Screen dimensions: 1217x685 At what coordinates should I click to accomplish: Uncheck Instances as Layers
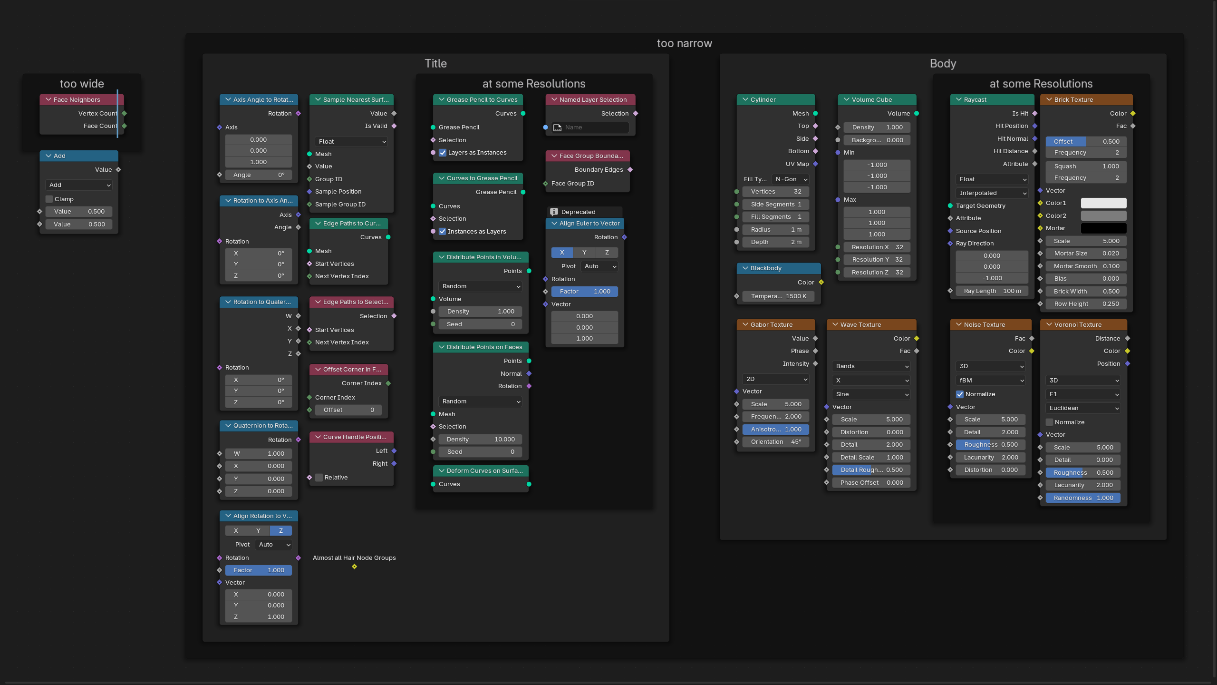443,232
